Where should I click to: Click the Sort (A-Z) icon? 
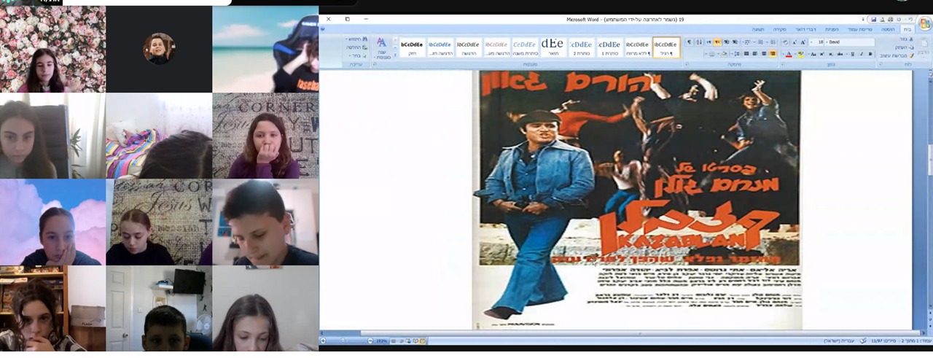tap(699, 42)
